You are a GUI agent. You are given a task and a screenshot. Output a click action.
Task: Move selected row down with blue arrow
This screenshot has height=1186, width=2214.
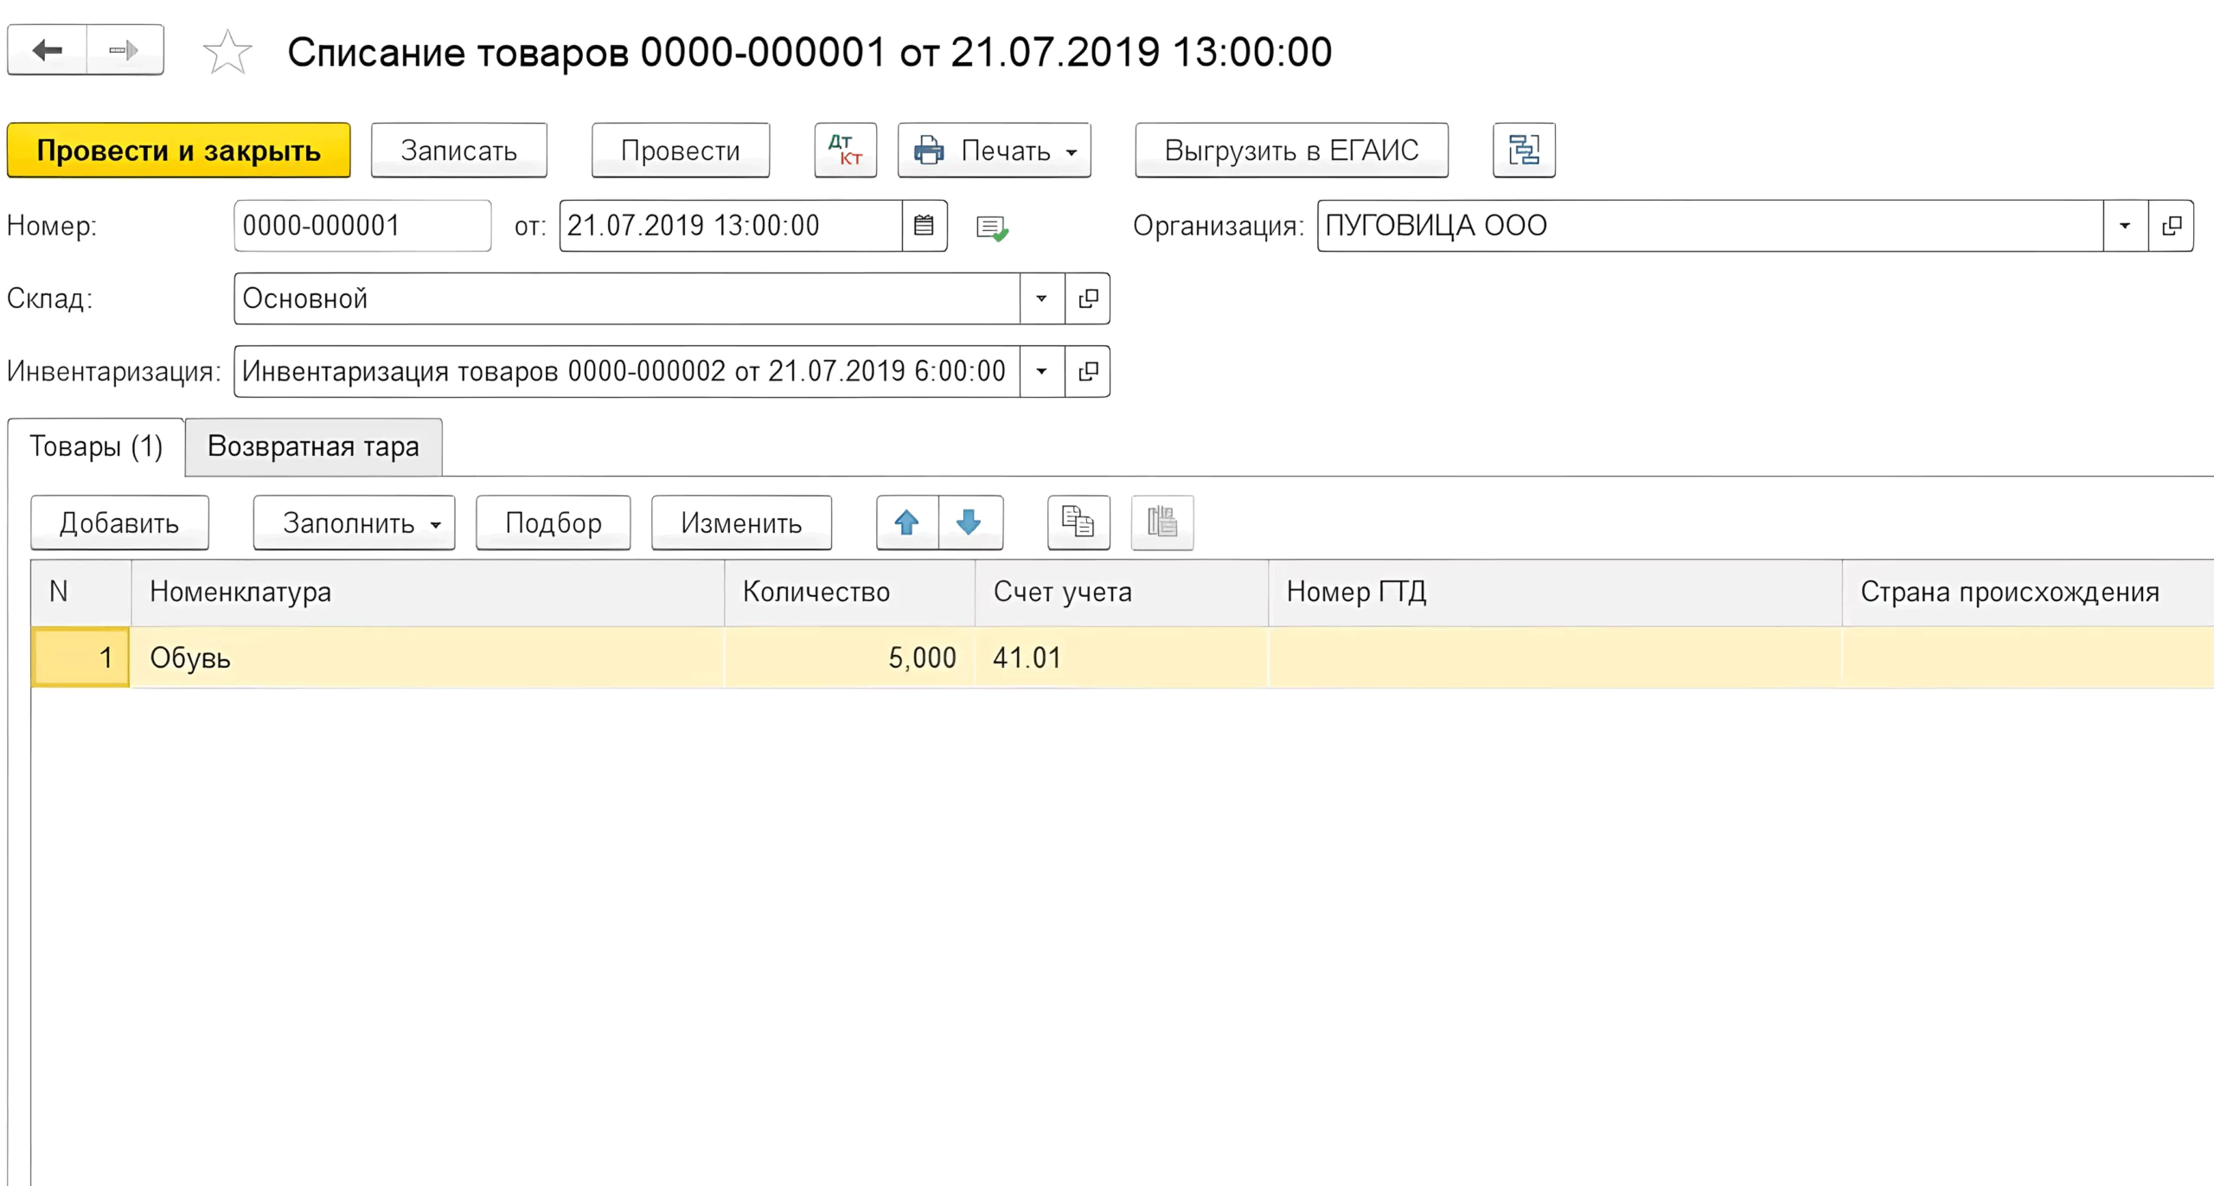pyautogui.click(x=969, y=522)
